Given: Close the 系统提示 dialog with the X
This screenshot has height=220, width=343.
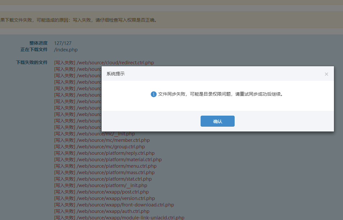Looking at the screenshot, I should coord(326,74).
